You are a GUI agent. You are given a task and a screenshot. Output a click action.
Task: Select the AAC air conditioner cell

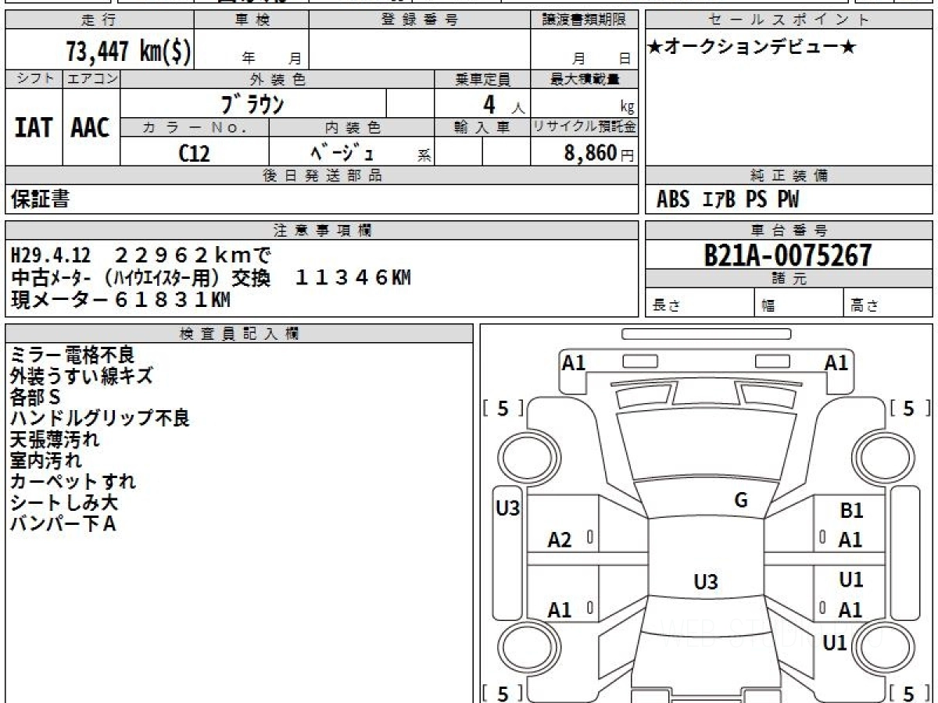pyautogui.click(x=91, y=127)
